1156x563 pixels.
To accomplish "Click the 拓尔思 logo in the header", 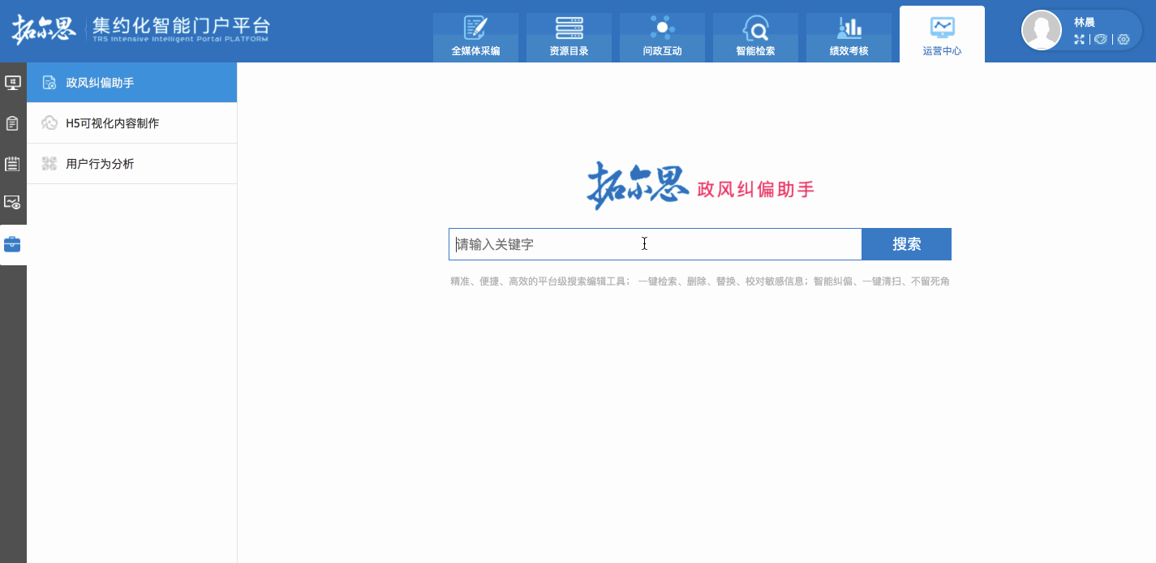I will [43, 29].
